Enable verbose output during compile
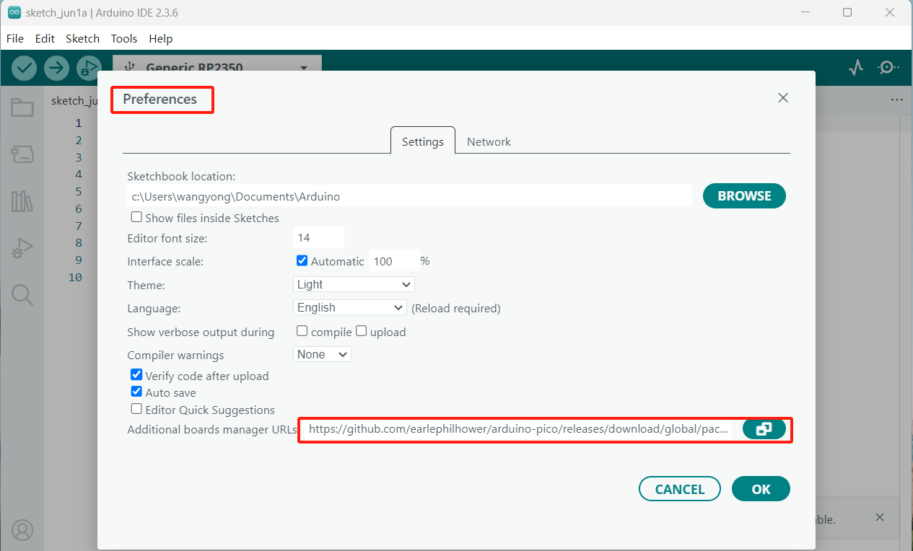 [x=302, y=331]
